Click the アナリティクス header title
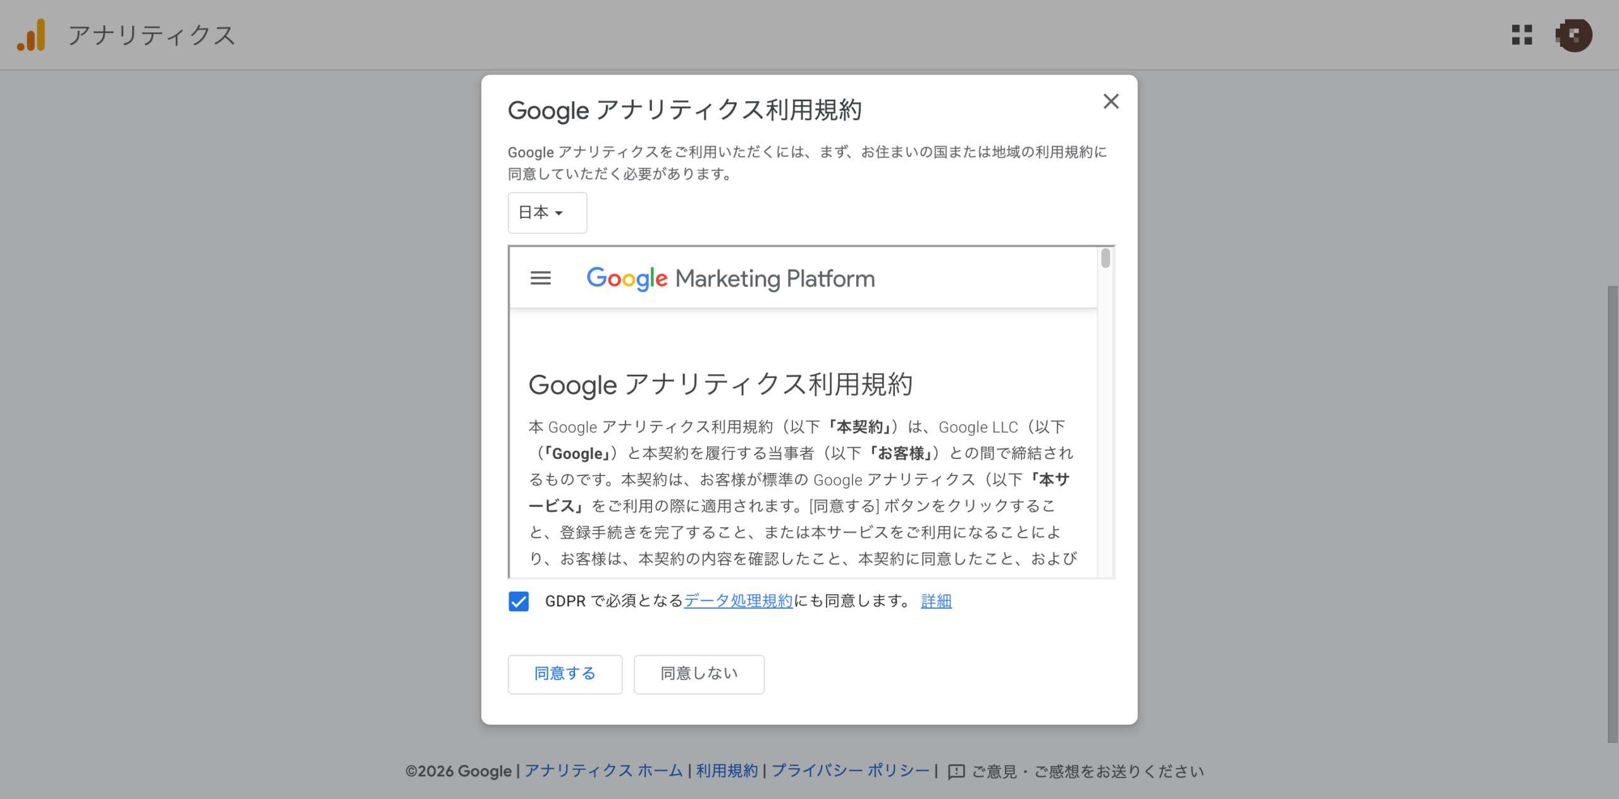The width and height of the screenshot is (1619, 799). 152,35
